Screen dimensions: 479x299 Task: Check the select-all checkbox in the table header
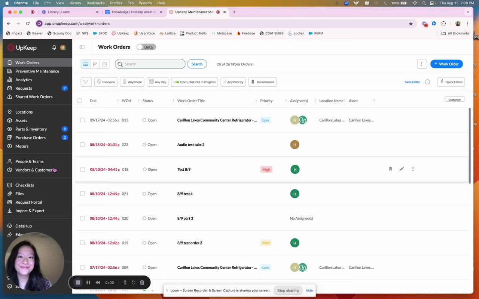[80, 101]
